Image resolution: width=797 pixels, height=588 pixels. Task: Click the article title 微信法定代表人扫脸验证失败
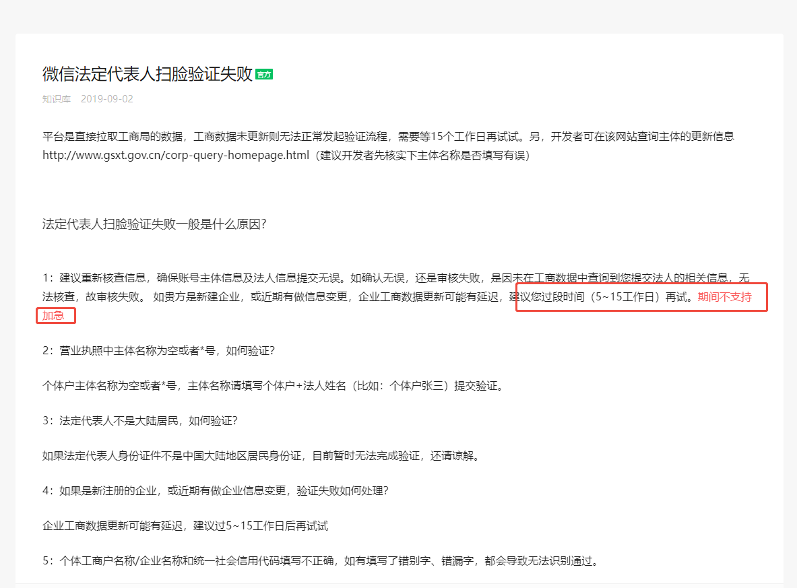point(148,74)
